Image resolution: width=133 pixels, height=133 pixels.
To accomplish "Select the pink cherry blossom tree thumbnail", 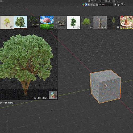I will 47,23.
